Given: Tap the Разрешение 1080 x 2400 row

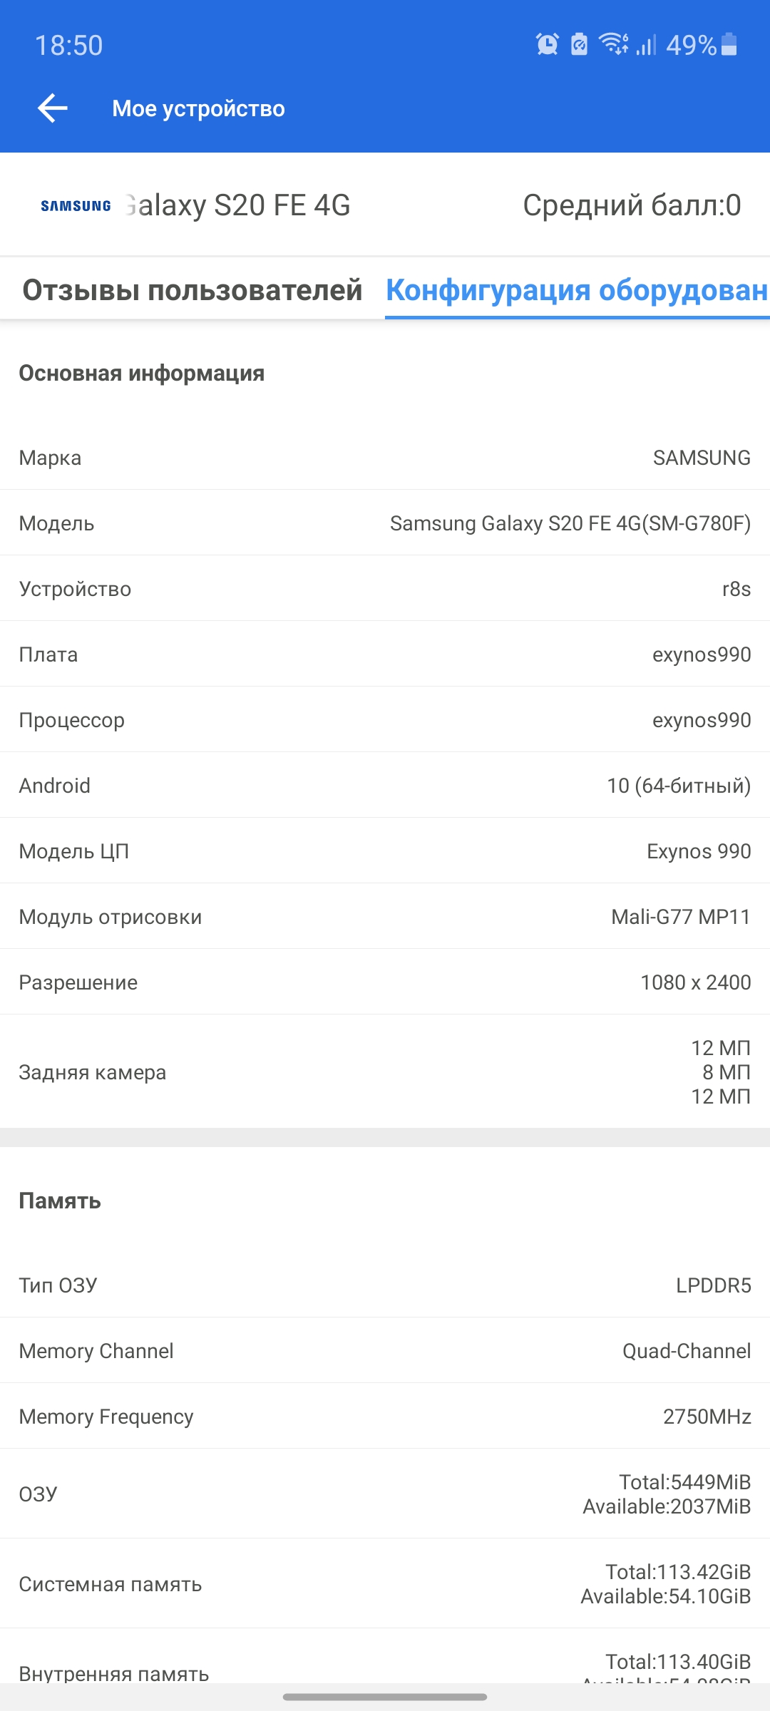Looking at the screenshot, I should click(x=385, y=982).
